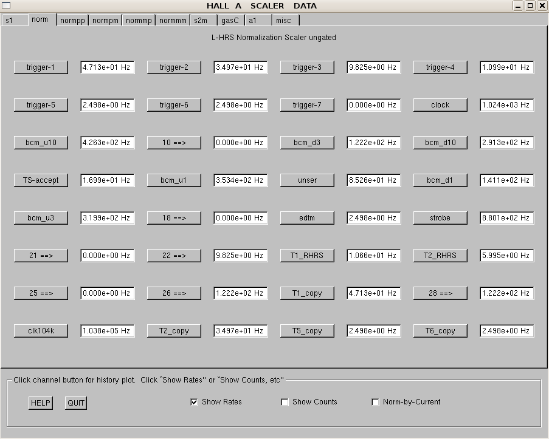This screenshot has width=549, height=439.
Task: Click the trigger-1 rate field 4.713e+01 Hz
Action: 108,67
